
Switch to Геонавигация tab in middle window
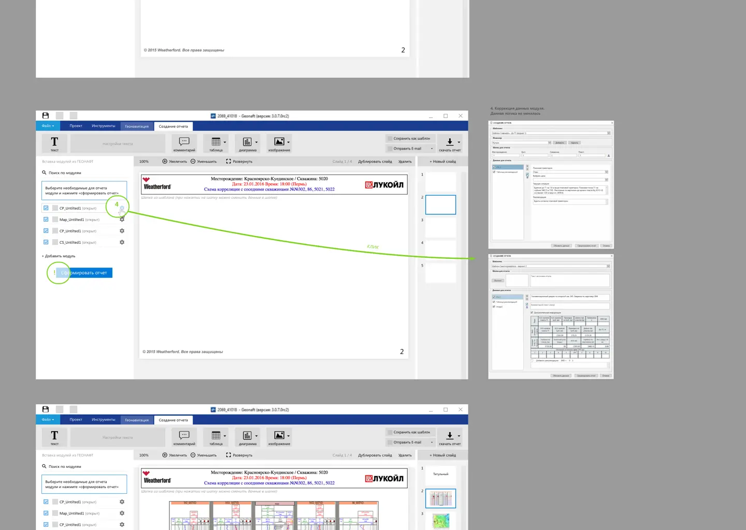click(137, 126)
